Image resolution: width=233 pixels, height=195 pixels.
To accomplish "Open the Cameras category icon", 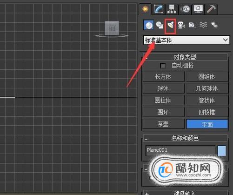I will coord(181,25).
